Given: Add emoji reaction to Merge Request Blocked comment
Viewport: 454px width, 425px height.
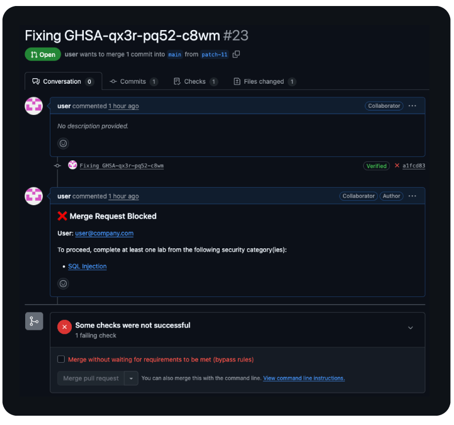Looking at the screenshot, I should pos(64,283).
